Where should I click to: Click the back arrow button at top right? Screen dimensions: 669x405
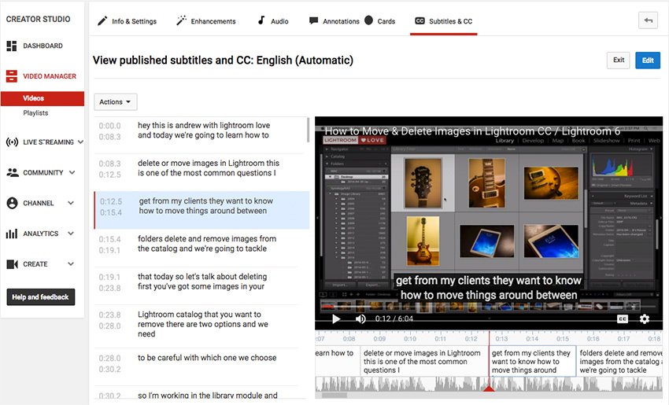click(x=649, y=21)
